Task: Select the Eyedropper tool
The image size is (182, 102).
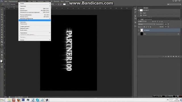Action: point(2,22)
